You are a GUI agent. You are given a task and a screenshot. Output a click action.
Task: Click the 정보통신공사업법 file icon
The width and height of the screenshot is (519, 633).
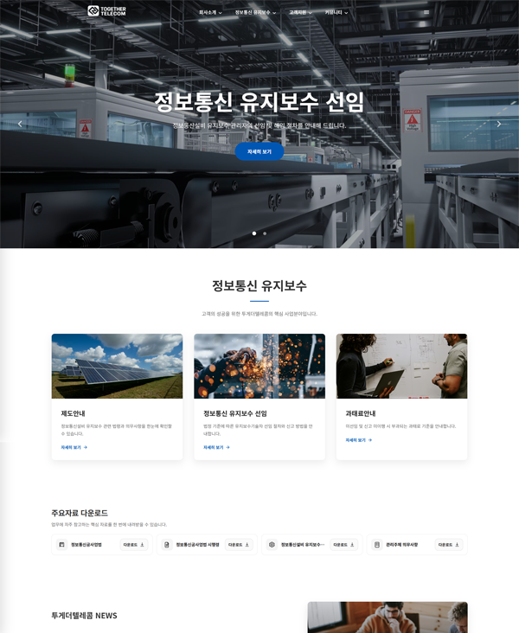click(61, 545)
